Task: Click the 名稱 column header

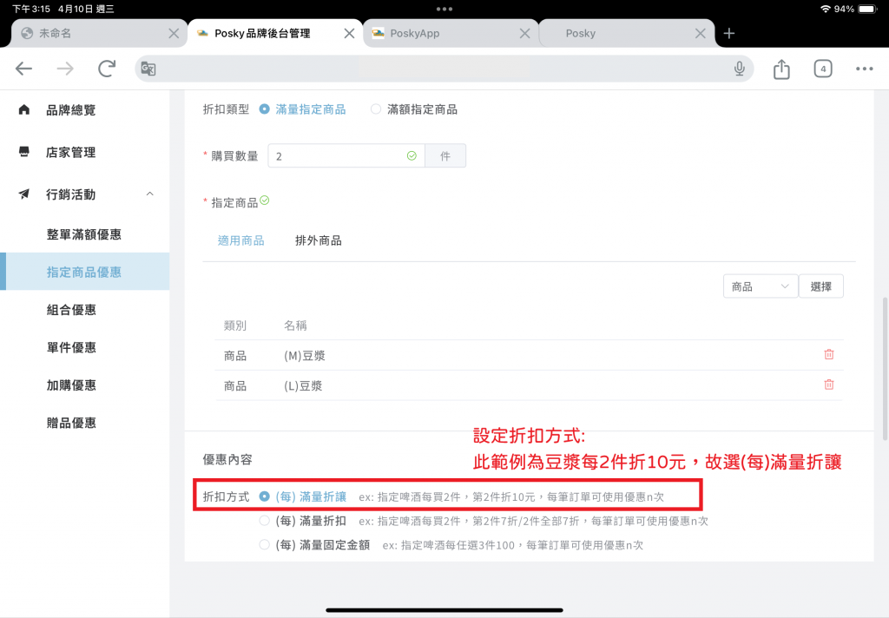Action: point(295,325)
